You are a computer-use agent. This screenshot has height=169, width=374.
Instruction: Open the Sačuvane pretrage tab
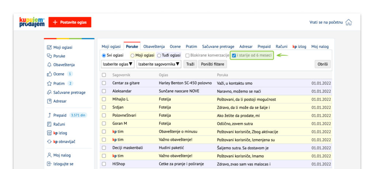click(x=218, y=47)
